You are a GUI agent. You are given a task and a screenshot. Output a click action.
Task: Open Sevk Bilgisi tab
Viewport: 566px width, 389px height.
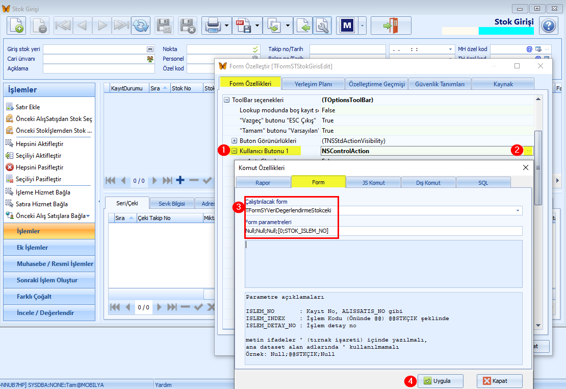click(x=172, y=204)
